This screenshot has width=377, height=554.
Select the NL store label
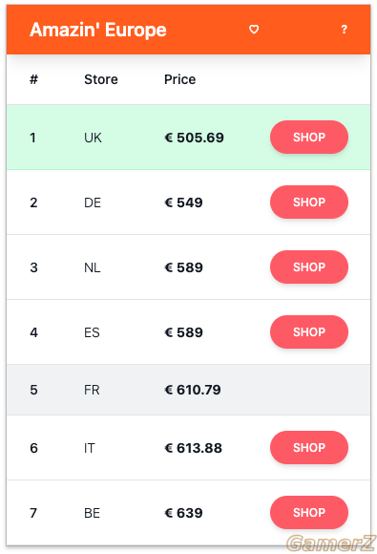tap(93, 267)
